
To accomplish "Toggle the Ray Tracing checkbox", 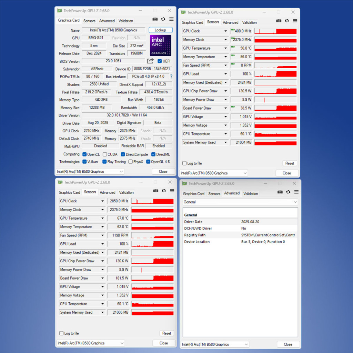I will click(x=104, y=162).
